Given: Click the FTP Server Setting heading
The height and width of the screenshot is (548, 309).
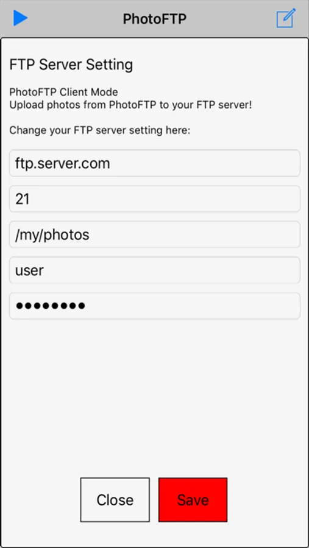Looking at the screenshot, I should (x=71, y=65).
